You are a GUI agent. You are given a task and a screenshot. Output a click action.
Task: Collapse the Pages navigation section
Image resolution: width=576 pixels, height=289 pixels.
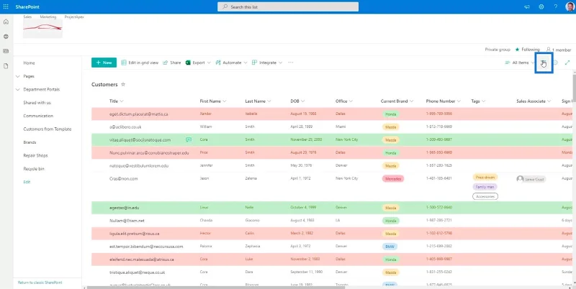17,76
